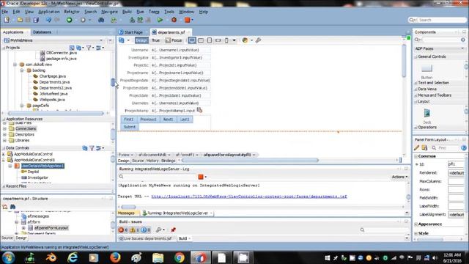
Task: Click the filter icon in Projects panel
Action: pos(89,48)
